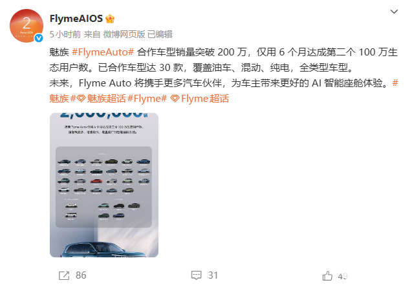Like the post with thumbs-up icon
This screenshot has width=410, height=287.
(327, 275)
